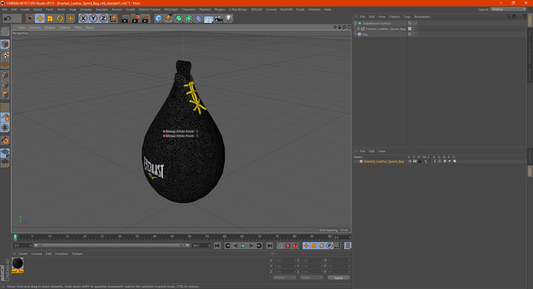Click Make Editable icon in left sidebar

click(5, 31)
